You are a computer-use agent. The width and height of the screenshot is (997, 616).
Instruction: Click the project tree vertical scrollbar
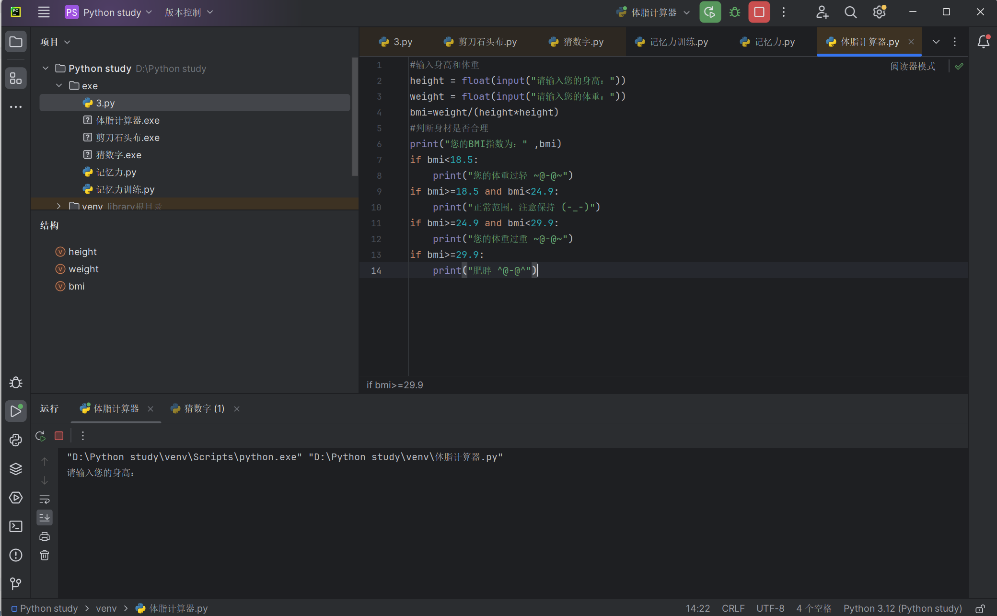click(355, 116)
